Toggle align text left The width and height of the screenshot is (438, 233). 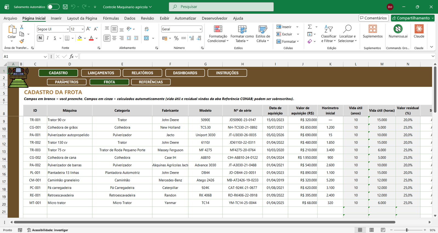pyautogui.click(x=107, y=38)
